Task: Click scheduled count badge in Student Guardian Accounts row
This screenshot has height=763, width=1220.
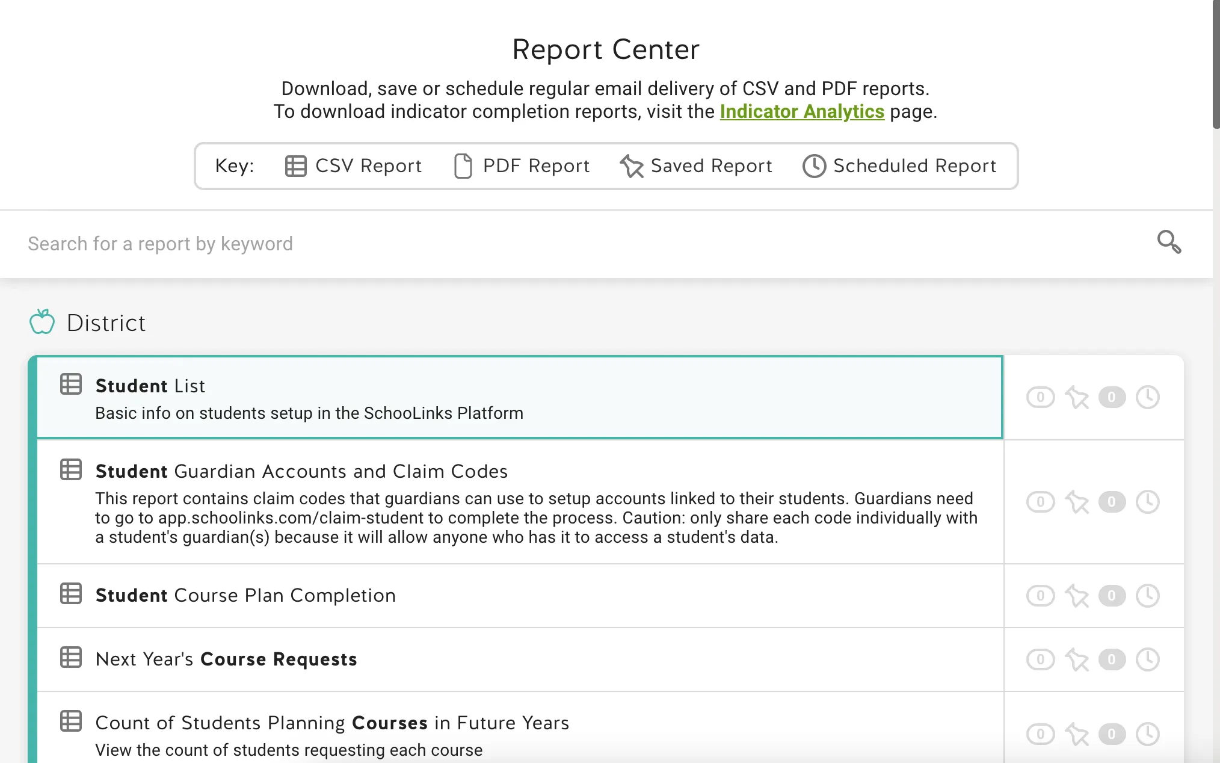Action: pyautogui.click(x=1112, y=502)
